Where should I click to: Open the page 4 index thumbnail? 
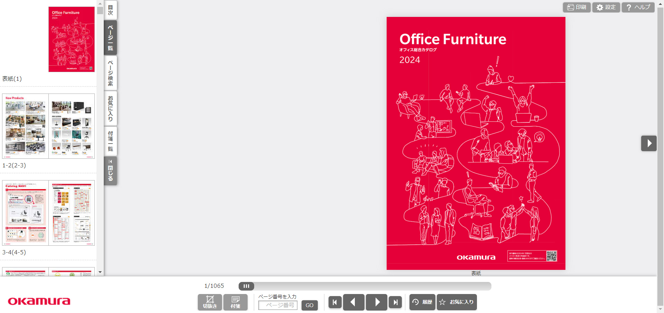click(x=72, y=213)
